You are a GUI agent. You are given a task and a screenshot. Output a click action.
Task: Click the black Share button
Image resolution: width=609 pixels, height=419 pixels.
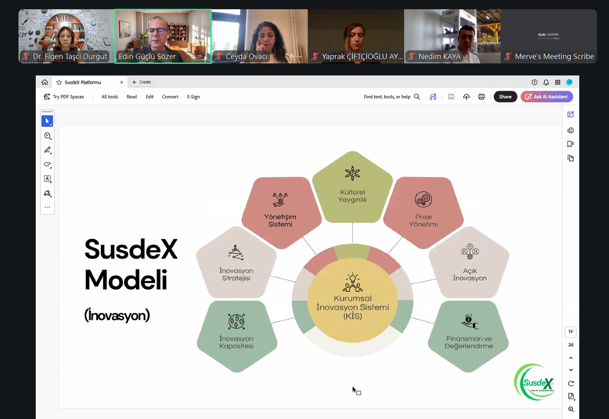tap(505, 97)
